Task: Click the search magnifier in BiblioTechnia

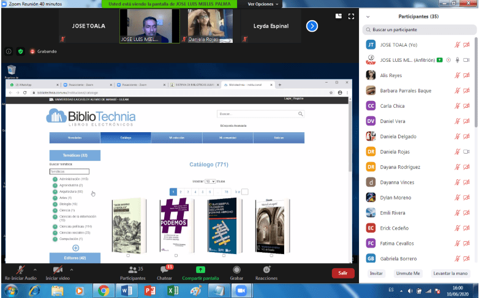Action: pos(301,114)
